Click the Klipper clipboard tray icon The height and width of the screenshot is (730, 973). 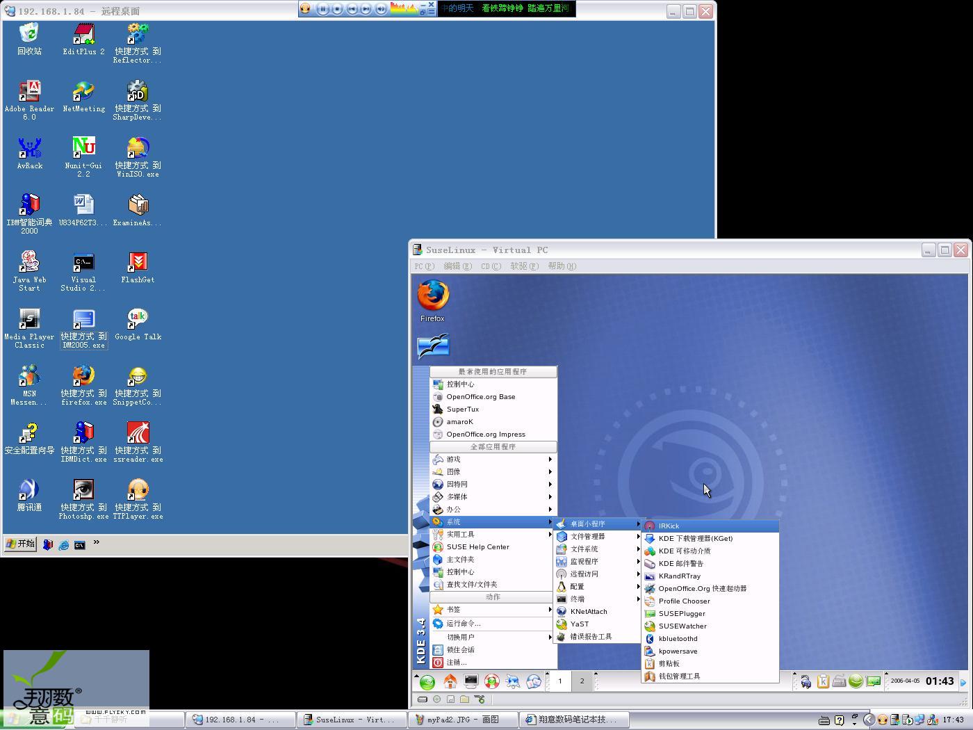pyautogui.click(x=823, y=681)
